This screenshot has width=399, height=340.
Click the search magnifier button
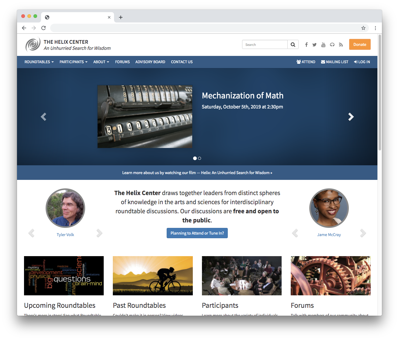(293, 45)
